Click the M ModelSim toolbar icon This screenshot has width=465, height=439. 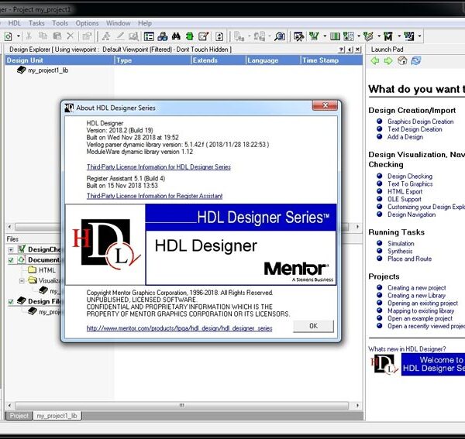coord(388,36)
